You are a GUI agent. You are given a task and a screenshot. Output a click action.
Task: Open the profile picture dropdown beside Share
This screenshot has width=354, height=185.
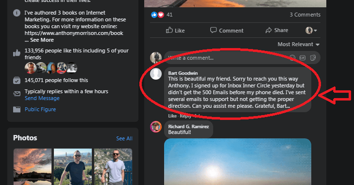tap(311, 30)
